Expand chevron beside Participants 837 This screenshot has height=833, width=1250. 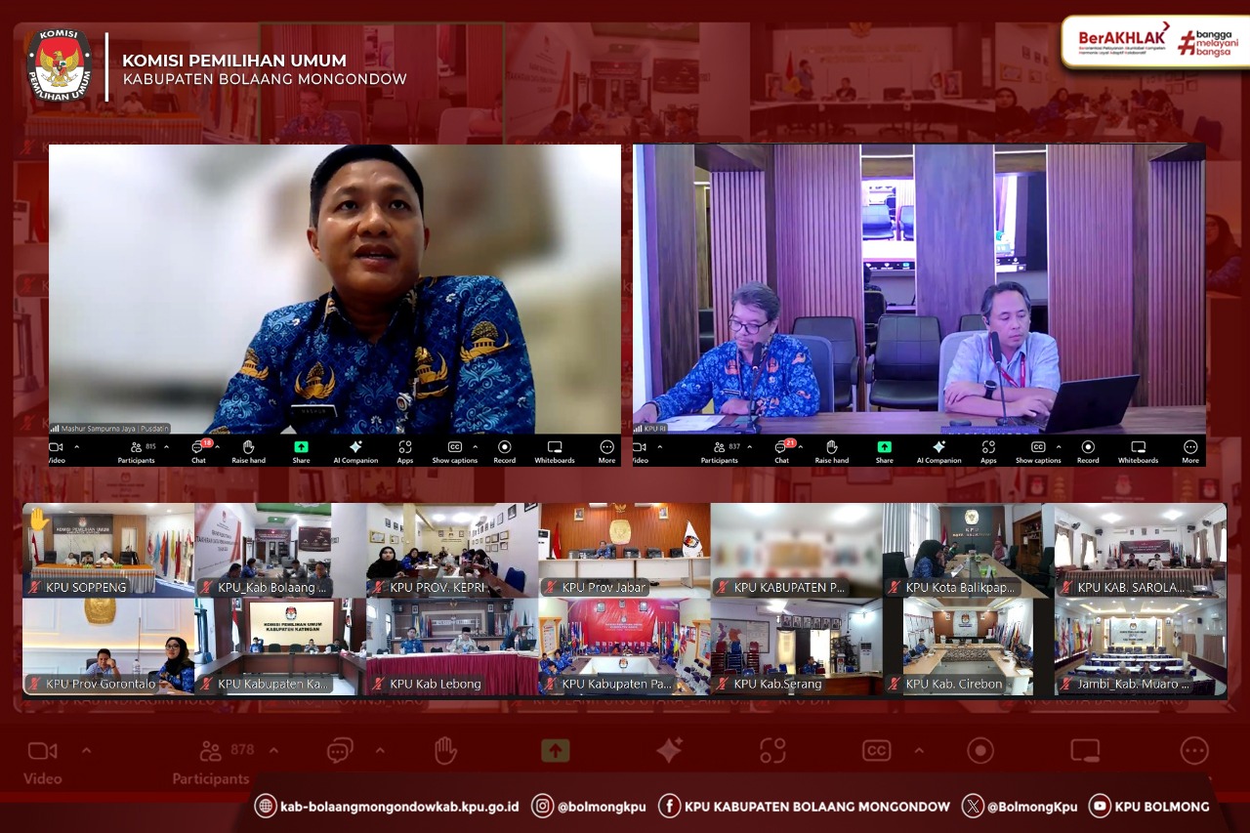pyautogui.click(x=750, y=447)
